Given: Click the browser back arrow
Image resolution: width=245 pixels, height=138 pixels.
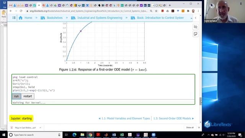Looking at the screenshot, I should (11, 11).
